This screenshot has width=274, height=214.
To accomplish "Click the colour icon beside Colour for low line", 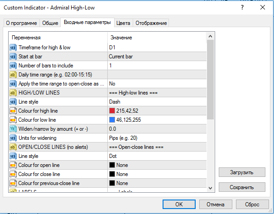I will (13, 120).
